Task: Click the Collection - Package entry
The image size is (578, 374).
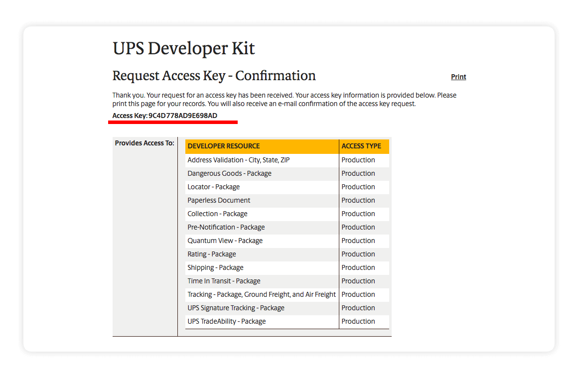Action: click(x=217, y=214)
